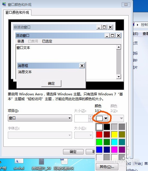Choose the magenta swatch
This screenshot has width=148, height=171.
point(114,150)
